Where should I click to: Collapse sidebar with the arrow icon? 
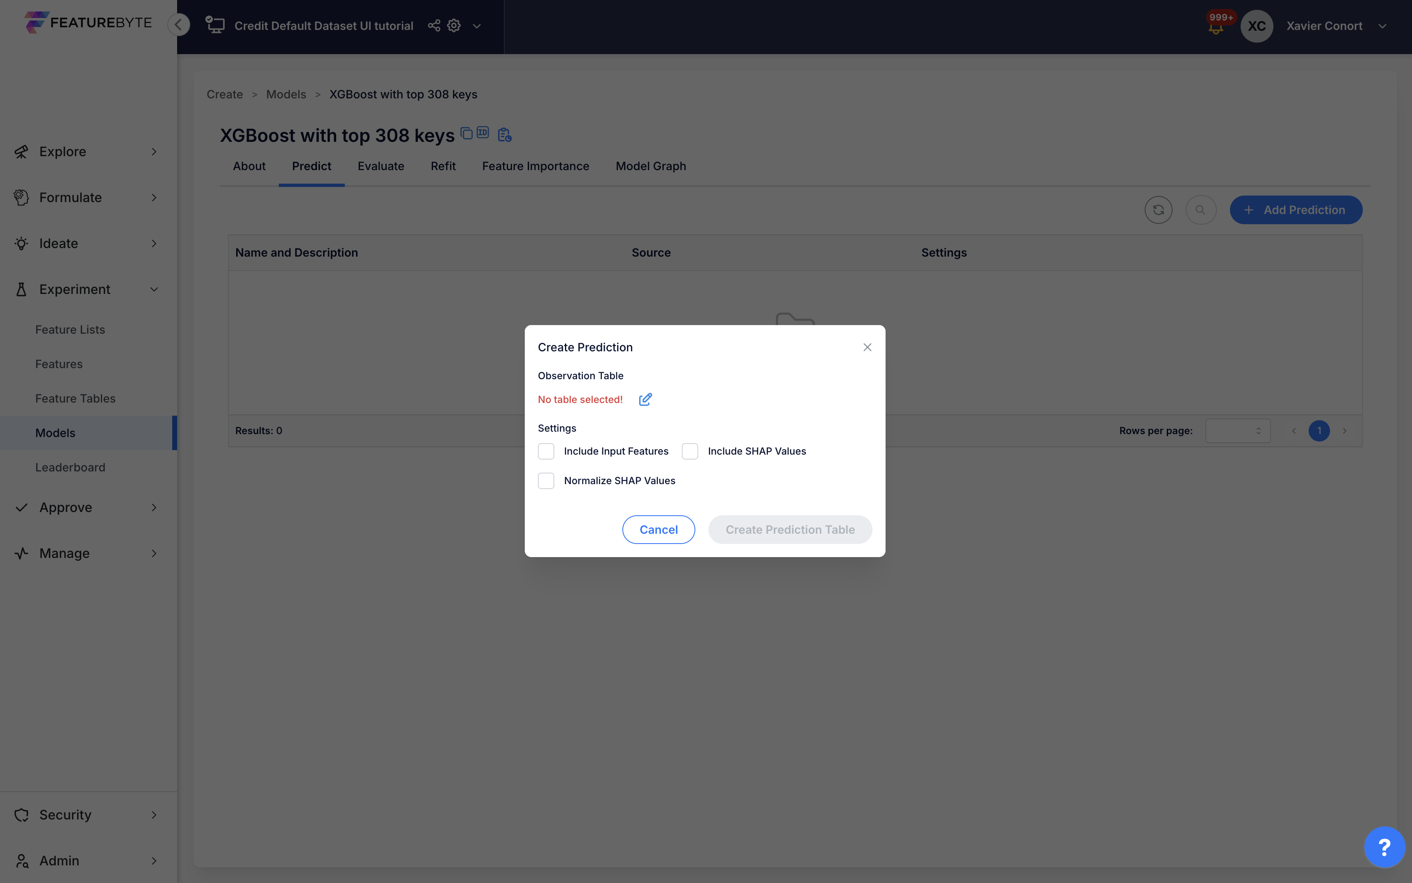pyautogui.click(x=179, y=25)
